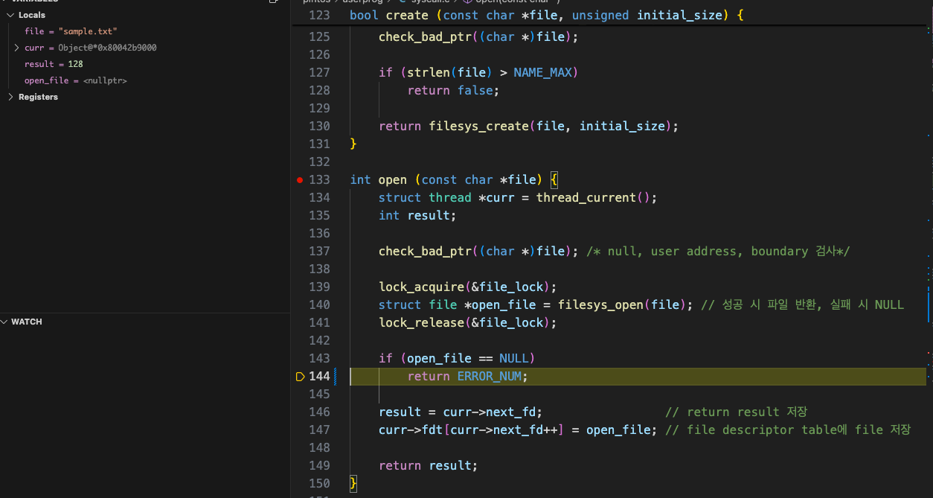
Task: Click line number 127 in the gutter
Action: (318, 72)
